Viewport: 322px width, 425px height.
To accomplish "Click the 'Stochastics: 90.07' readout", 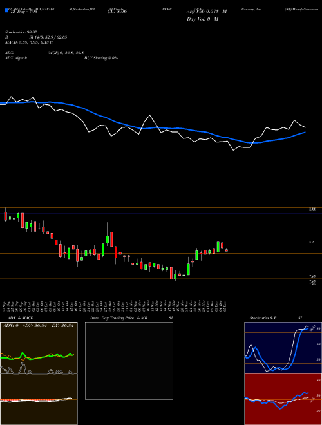I will click(x=21, y=32).
